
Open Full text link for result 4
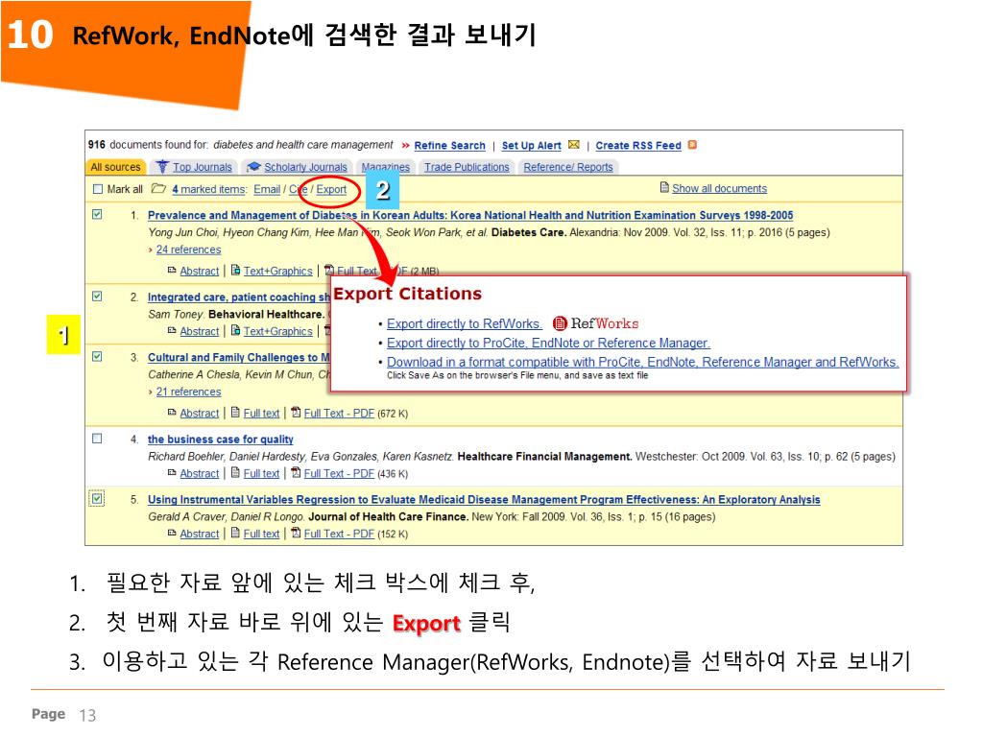click(x=261, y=474)
